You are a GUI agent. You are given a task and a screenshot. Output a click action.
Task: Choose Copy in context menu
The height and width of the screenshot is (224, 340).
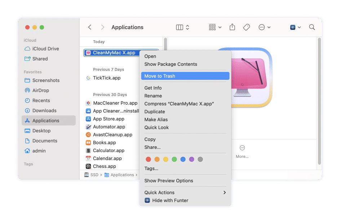click(185, 140)
